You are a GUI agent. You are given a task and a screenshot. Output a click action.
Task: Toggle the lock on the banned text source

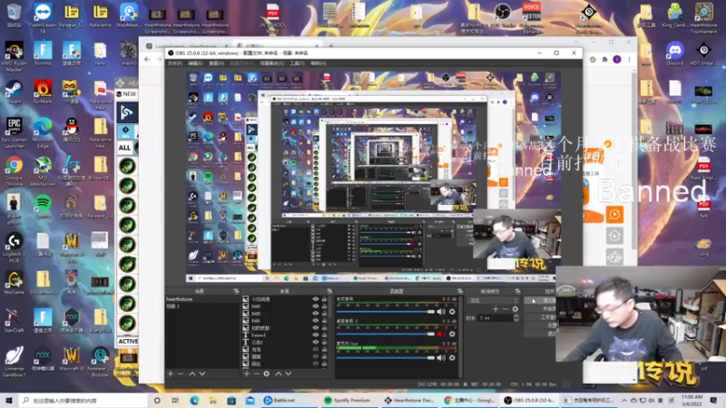[324, 335]
